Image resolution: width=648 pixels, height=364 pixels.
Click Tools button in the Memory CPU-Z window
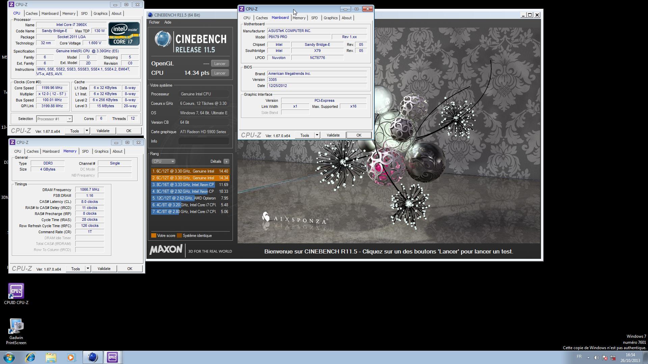76,269
